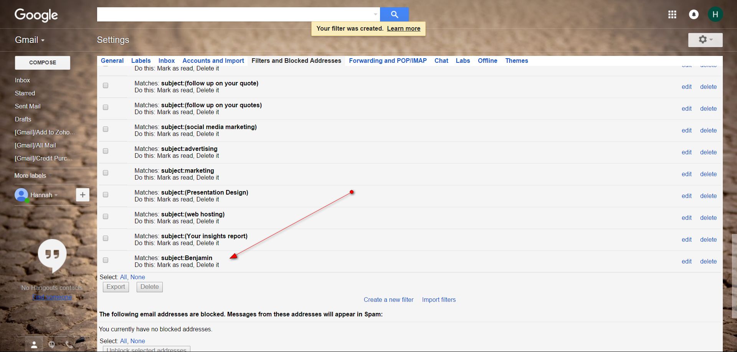
Task: Click the blue search magnifier button
Action: [394, 15]
